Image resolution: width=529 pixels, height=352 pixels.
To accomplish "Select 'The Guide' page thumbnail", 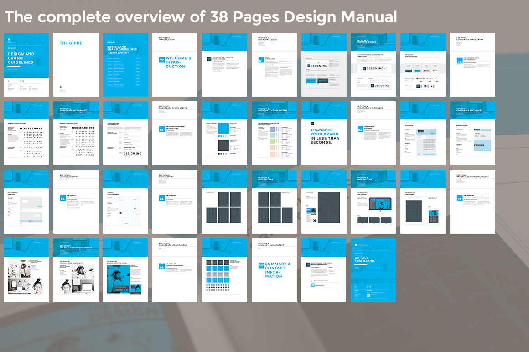I will point(76,64).
